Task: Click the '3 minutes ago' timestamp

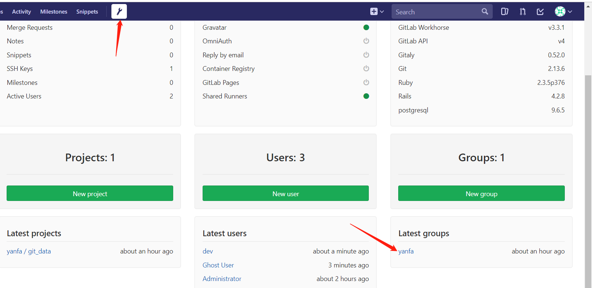Action: (x=349, y=265)
